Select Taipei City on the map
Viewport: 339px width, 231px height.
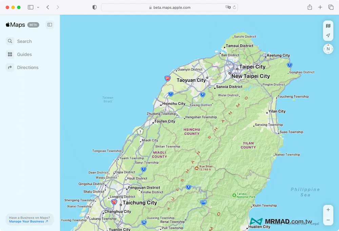click(x=252, y=67)
